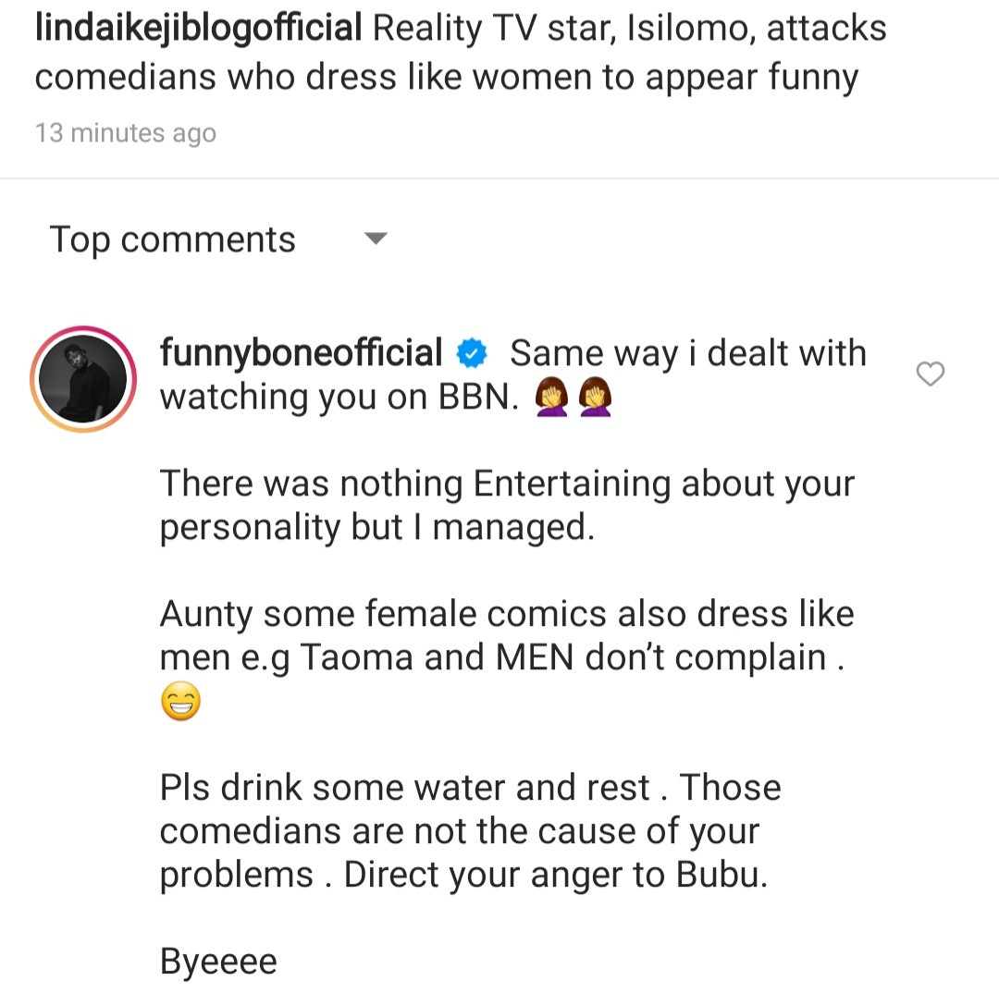Tap the second facepalm emoji in the comment
Viewport: 999px width, 993px height.
coord(596,398)
